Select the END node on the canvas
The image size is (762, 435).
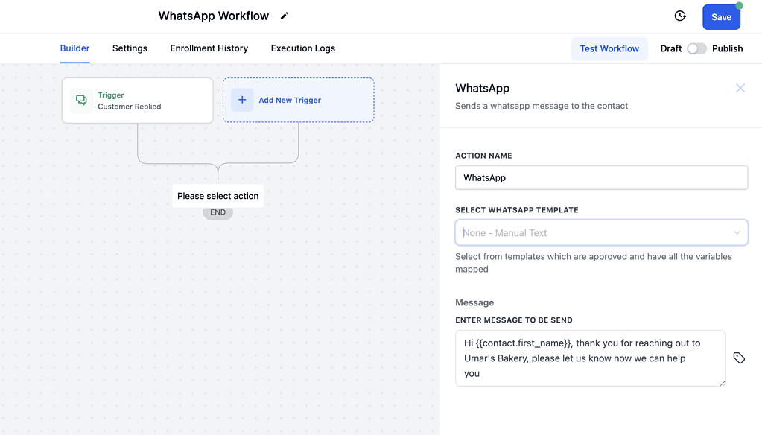(218, 212)
